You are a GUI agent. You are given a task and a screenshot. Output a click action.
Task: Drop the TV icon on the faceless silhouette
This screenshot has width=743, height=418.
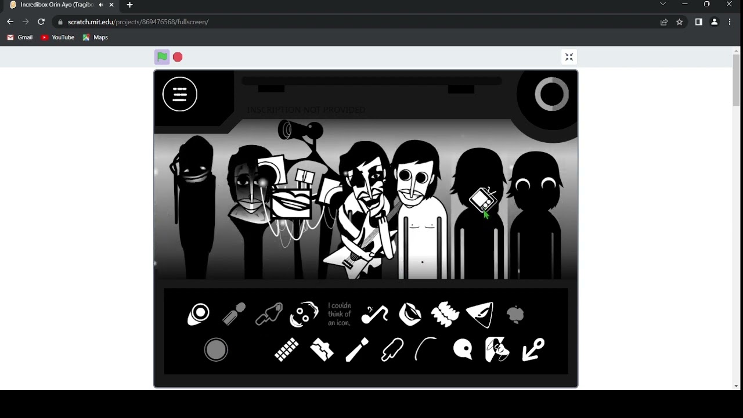pos(479,215)
